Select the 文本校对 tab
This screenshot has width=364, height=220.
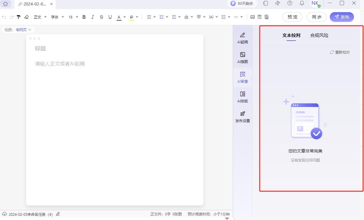pyautogui.click(x=291, y=35)
